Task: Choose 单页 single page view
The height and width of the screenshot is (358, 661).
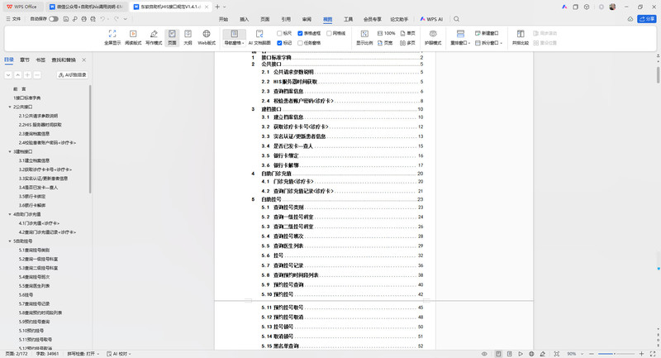Action: point(407,33)
